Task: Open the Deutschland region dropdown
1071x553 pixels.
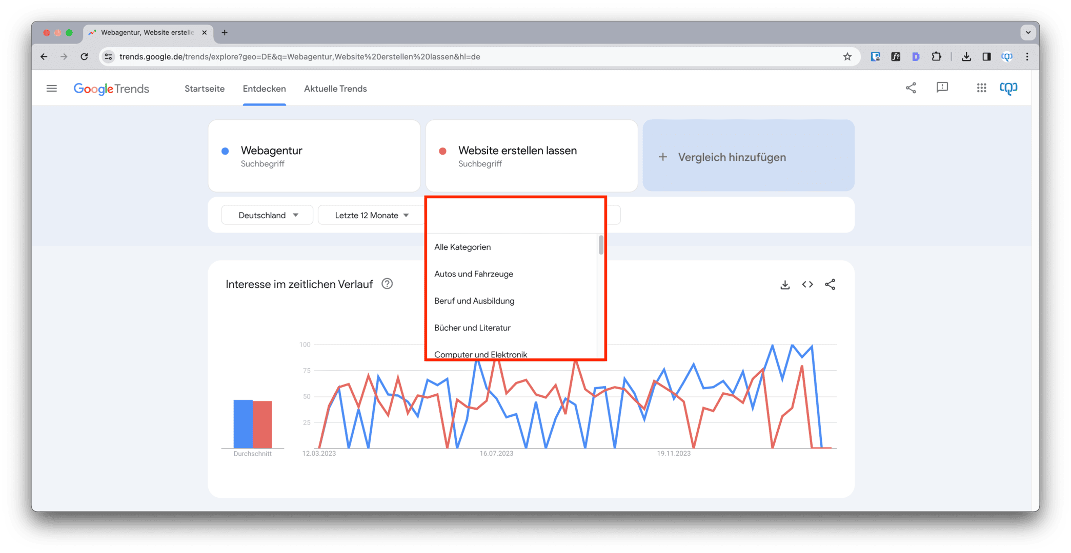Action: pyautogui.click(x=267, y=215)
